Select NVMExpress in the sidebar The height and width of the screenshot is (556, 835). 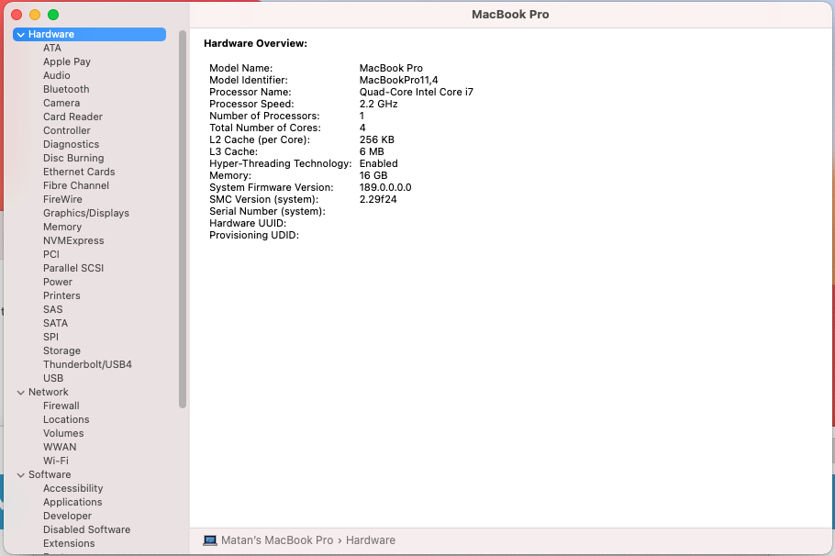[x=73, y=240]
